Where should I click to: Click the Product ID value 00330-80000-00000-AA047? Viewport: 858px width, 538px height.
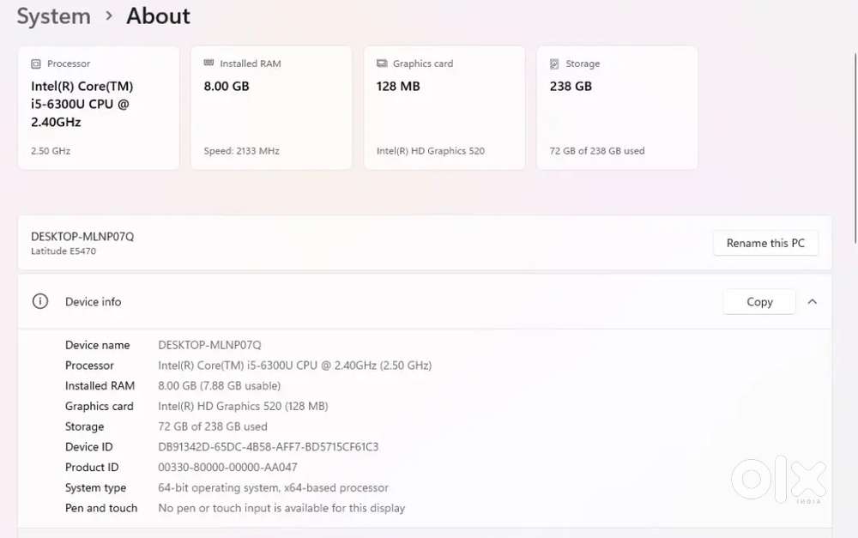coord(227,468)
